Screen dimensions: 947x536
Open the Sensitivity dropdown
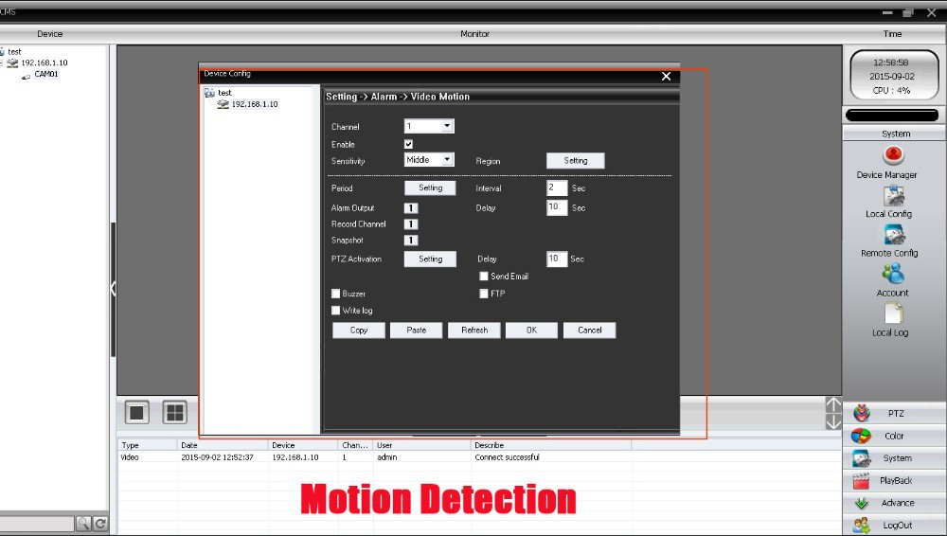point(447,160)
